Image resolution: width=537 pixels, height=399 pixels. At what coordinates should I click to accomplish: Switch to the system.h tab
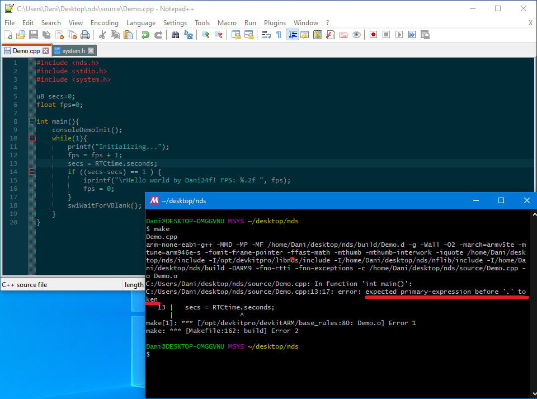coord(73,51)
